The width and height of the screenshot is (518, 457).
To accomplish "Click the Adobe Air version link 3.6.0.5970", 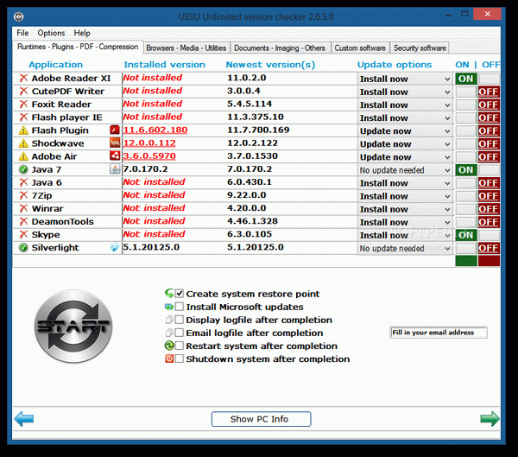I will pos(149,156).
